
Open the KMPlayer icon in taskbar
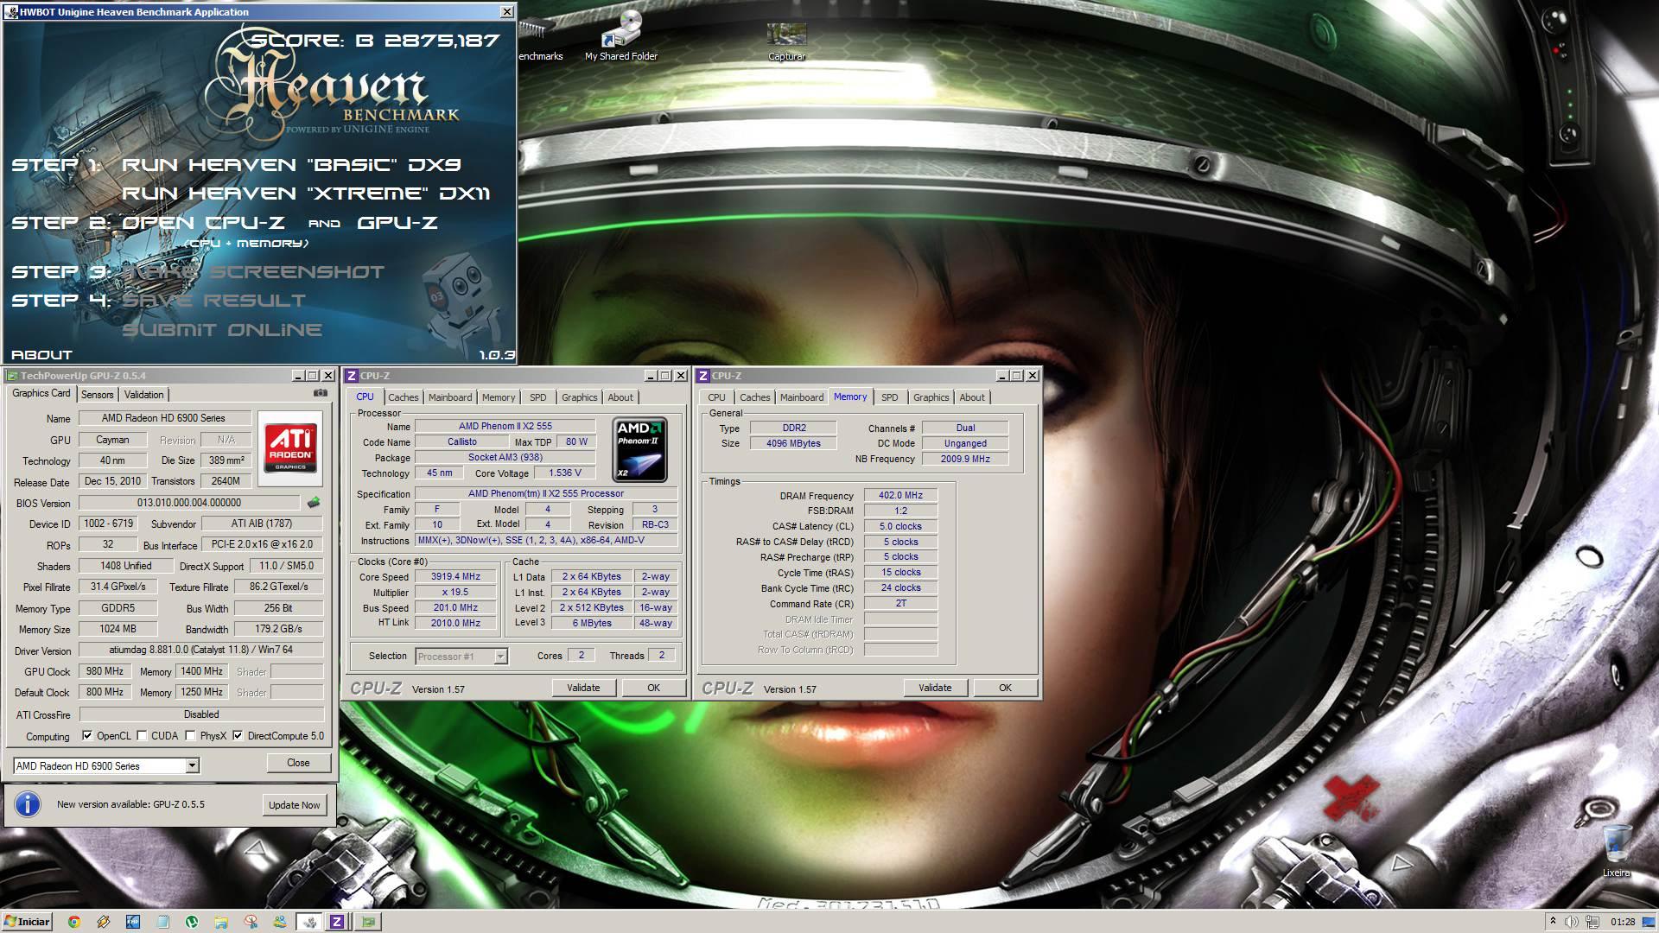pos(133,922)
